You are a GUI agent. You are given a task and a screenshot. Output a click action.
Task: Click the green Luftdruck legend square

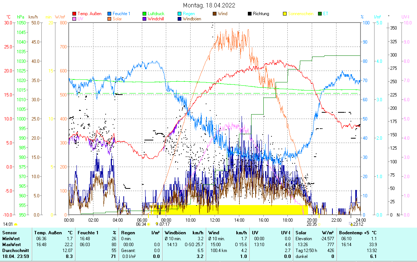(145, 14)
